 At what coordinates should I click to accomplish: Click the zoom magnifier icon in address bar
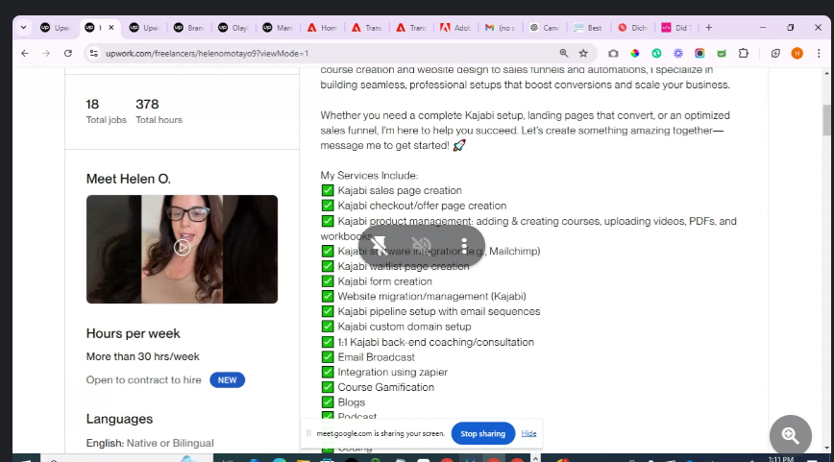coord(562,53)
